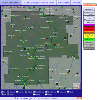Click the red Joslin gauge marker

(x=55, y=45)
